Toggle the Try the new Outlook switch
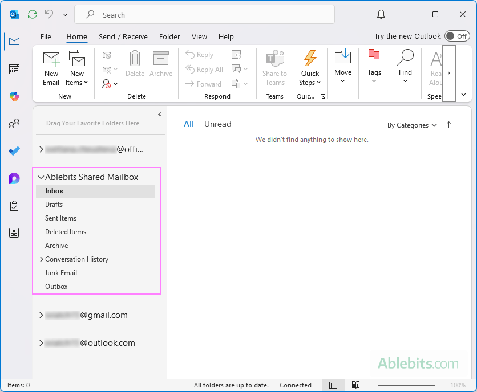 coord(457,36)
